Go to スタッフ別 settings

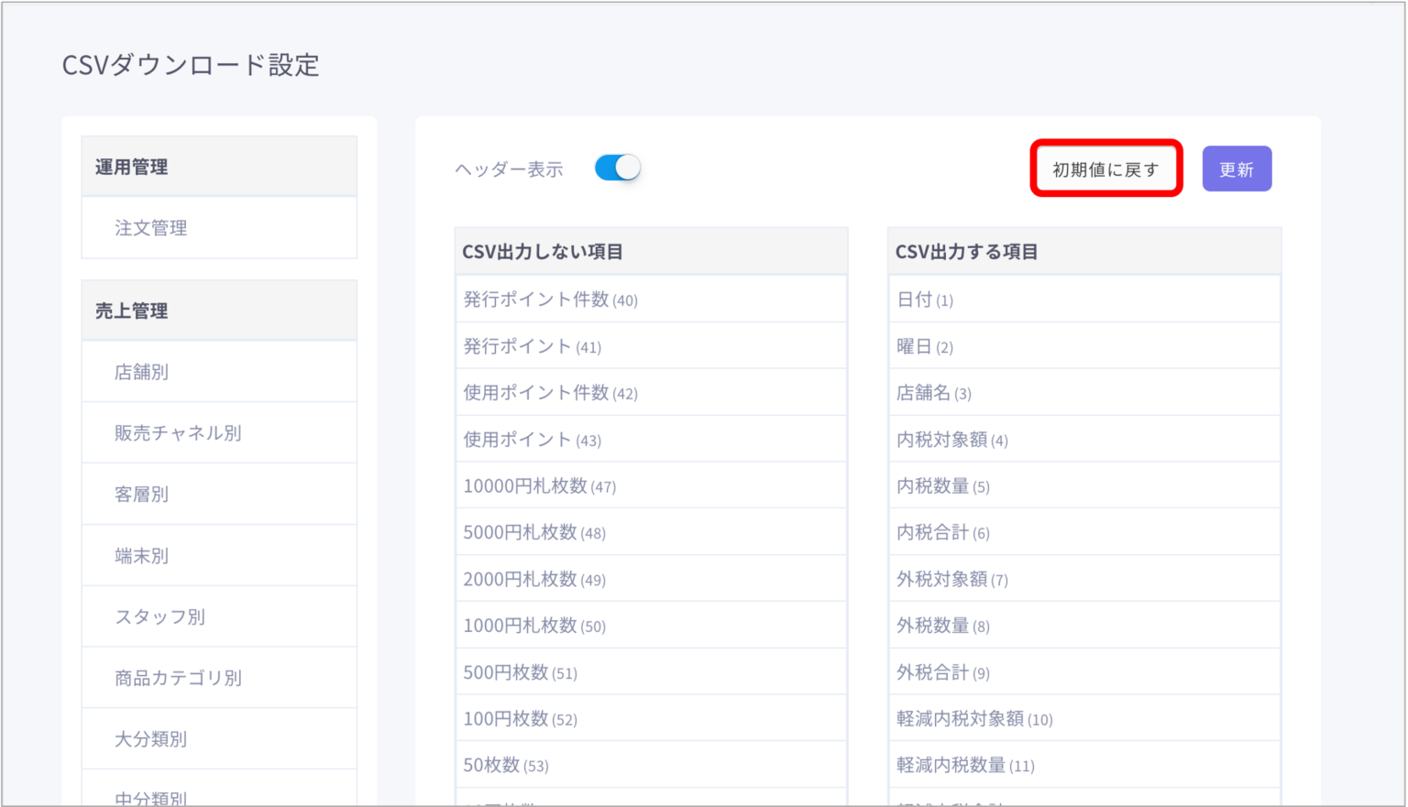click(159, 617)
